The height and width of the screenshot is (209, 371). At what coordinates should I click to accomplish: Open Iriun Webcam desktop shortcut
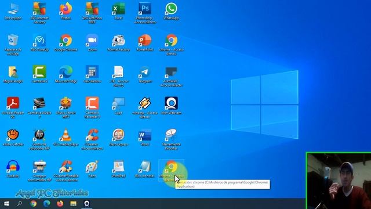(x=172, y=106)
